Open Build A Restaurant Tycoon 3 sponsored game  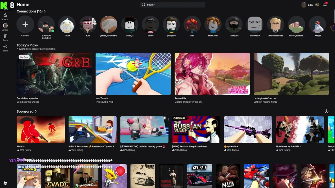coord(93,130)
